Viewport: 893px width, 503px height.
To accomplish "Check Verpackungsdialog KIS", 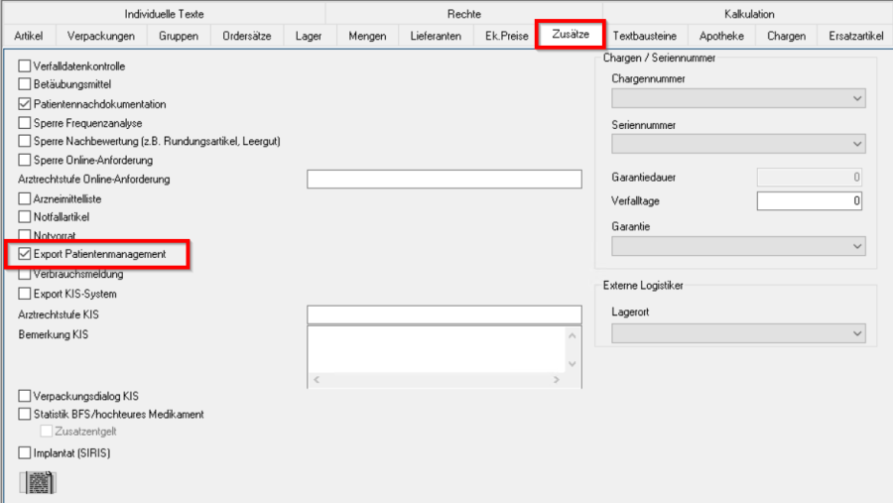I will pos(24,396).
